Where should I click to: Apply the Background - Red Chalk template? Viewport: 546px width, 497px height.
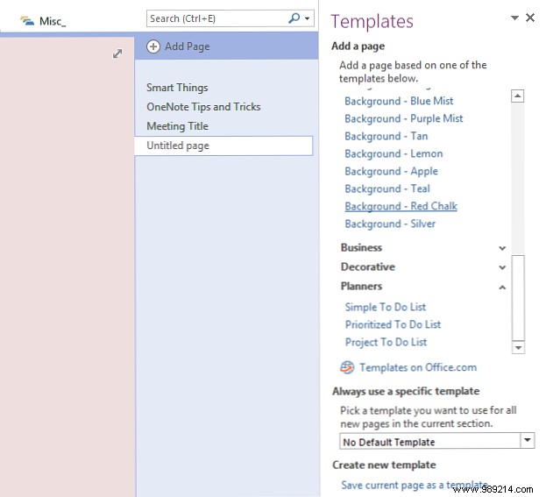click(x=401, y=206)
